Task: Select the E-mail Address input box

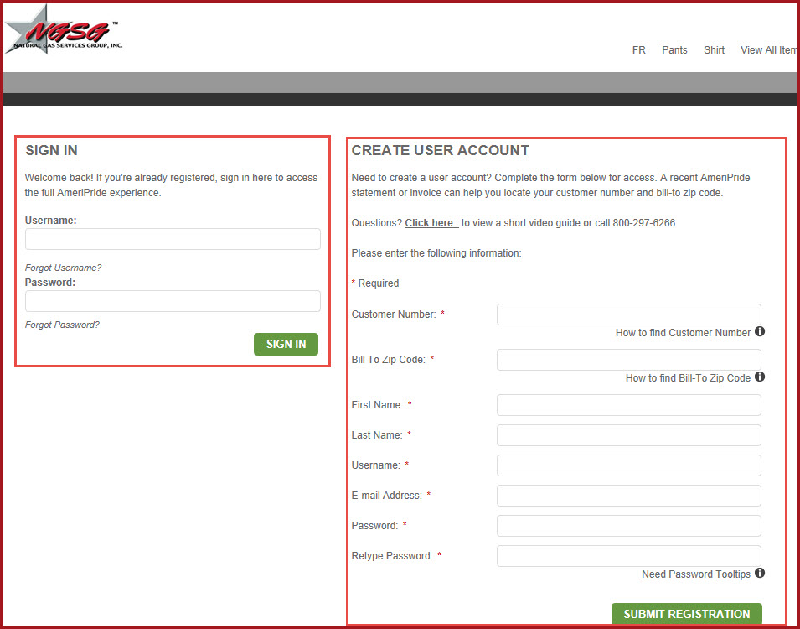Action: coord(628,496)
